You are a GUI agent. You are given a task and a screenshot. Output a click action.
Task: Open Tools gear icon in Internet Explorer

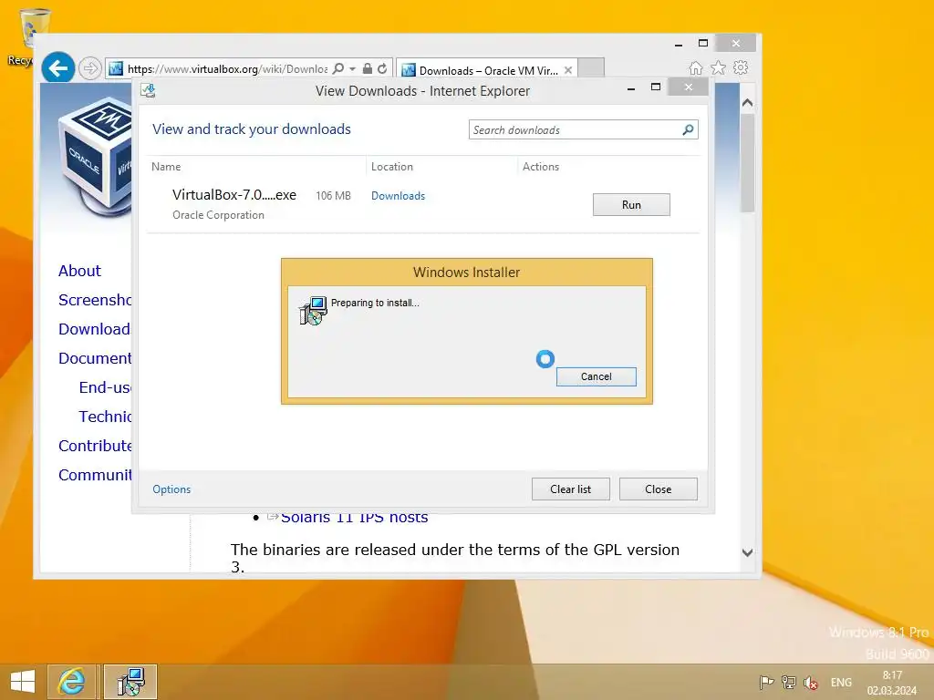(741, 67)
